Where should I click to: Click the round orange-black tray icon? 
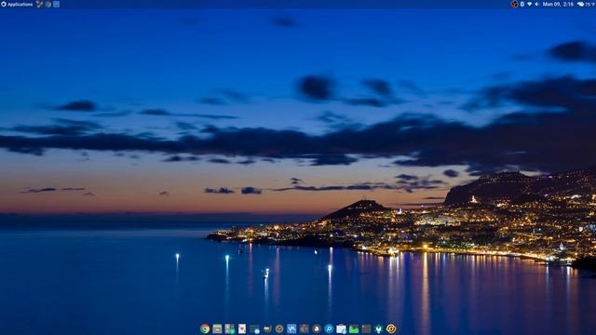tap(514, 4)
